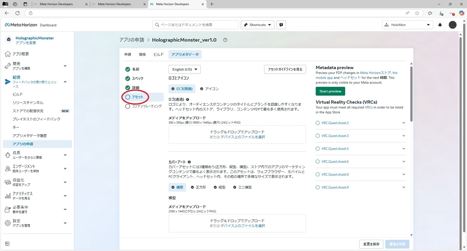Click the 設定 gear icon
Viewport: 467px width, 251px height.
[x=8, y=223]
